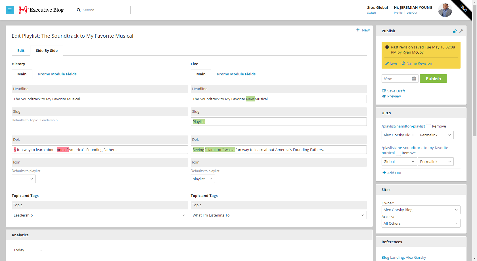Click the user profile avatar

tap(445, 10)
